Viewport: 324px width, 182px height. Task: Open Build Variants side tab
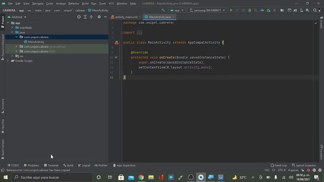3,149
